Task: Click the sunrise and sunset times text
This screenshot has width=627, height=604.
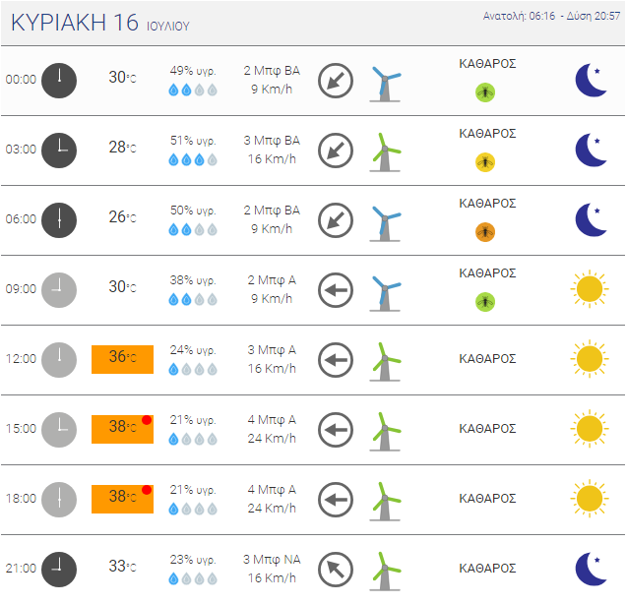Action: tap(551, 16)
